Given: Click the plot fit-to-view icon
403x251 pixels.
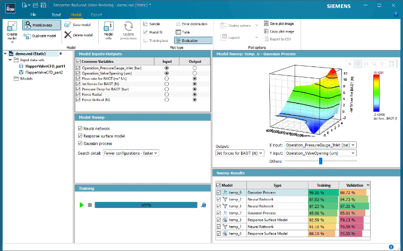Looking at the screenshot, I should pos(391,64).
